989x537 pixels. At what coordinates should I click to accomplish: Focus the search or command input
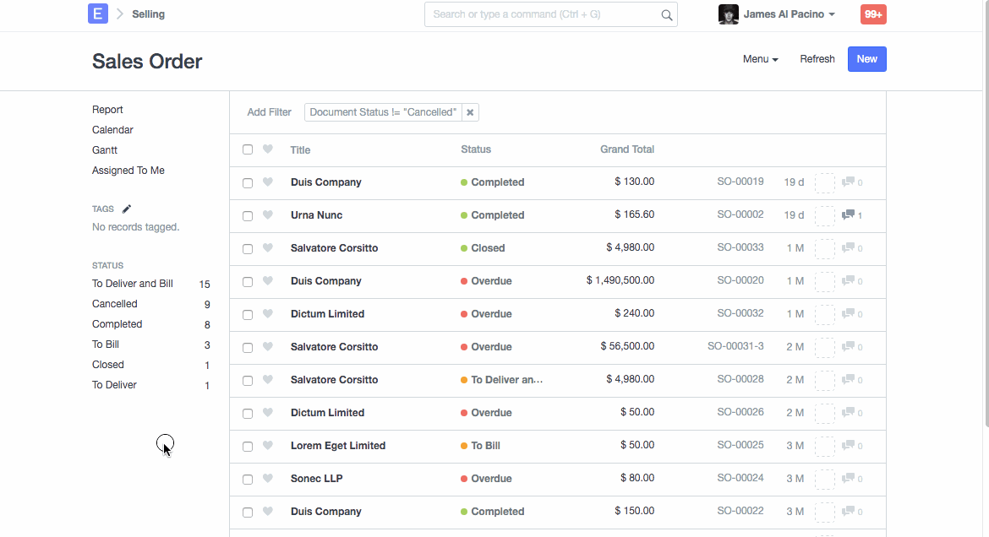(541, 14)
